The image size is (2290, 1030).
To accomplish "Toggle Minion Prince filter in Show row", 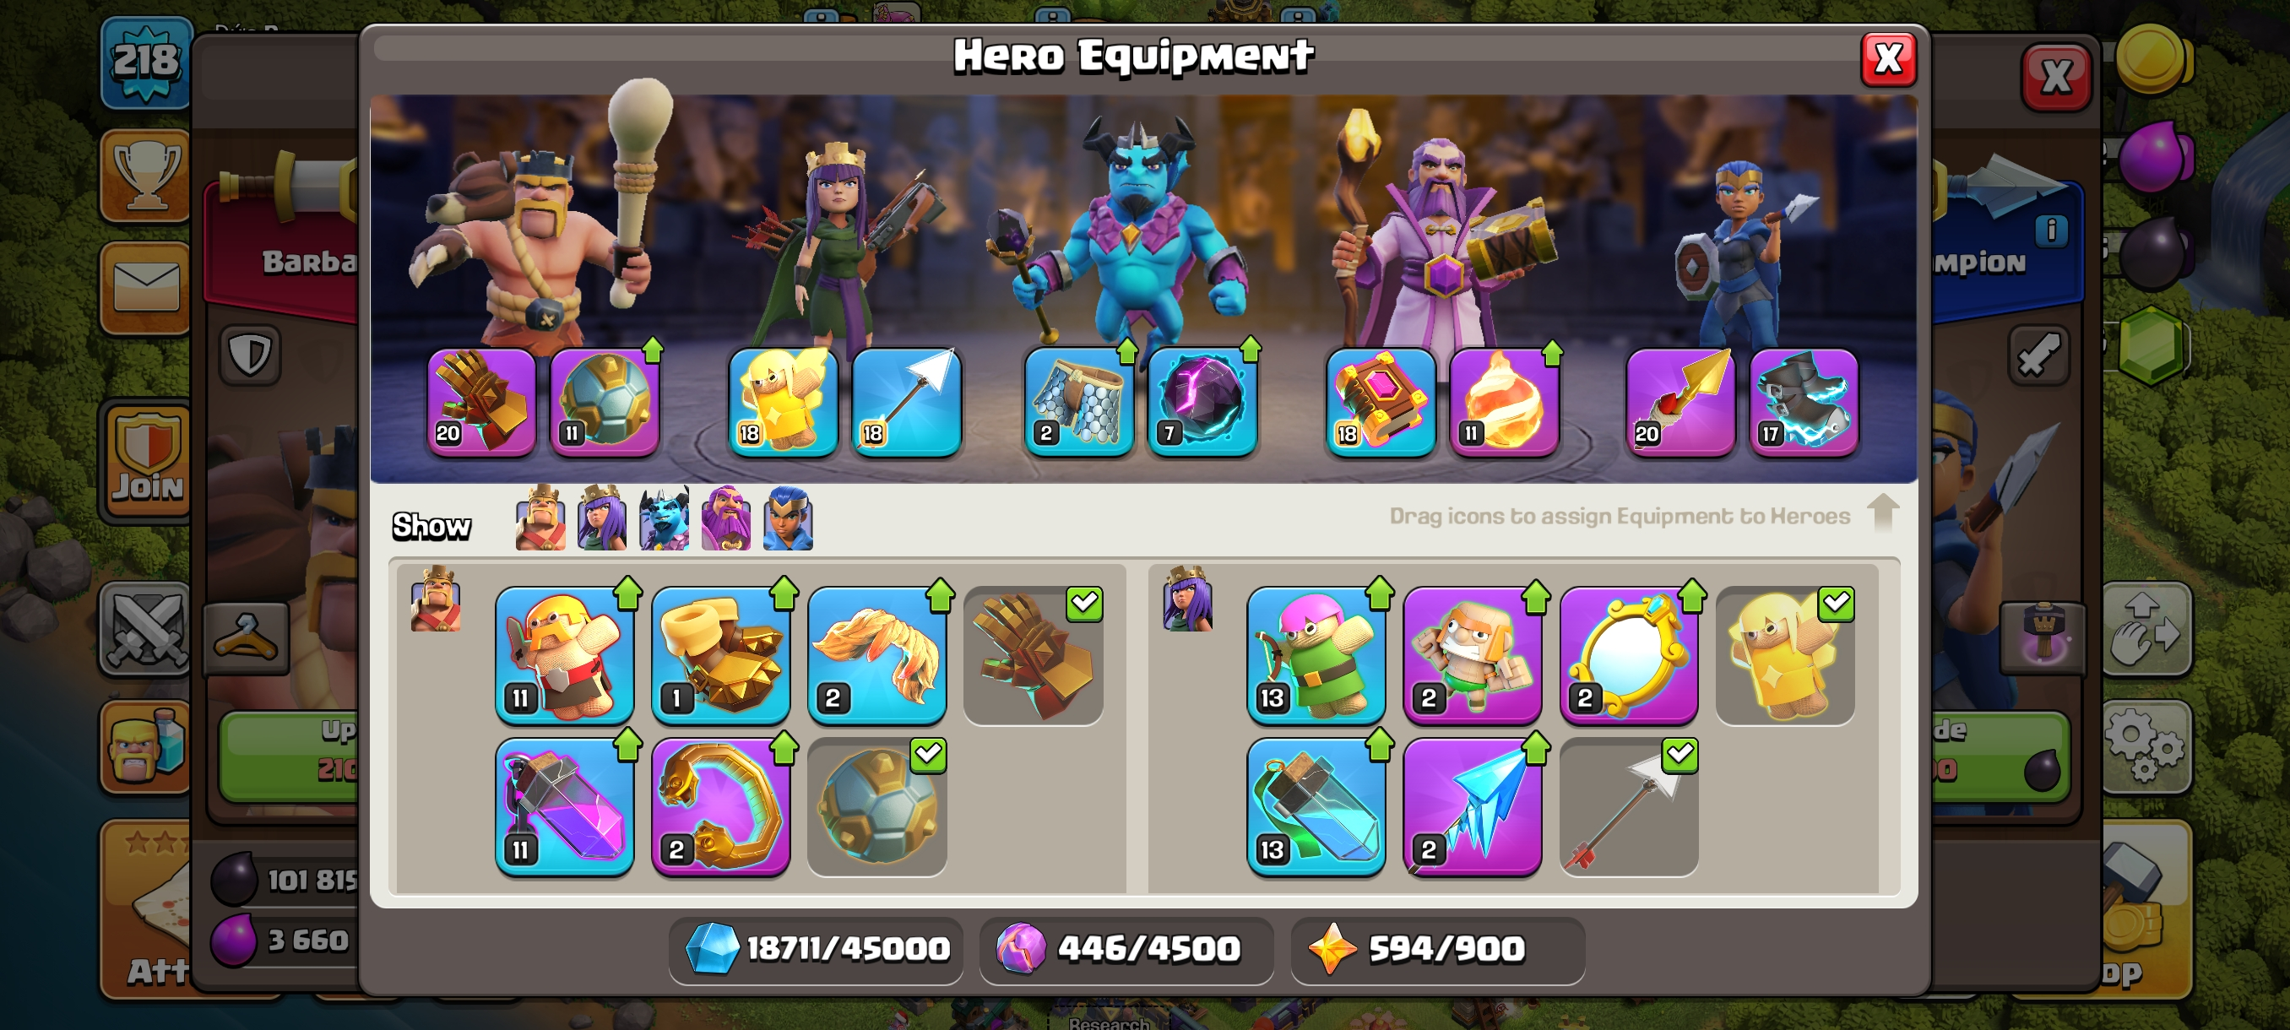I will 664,518.
